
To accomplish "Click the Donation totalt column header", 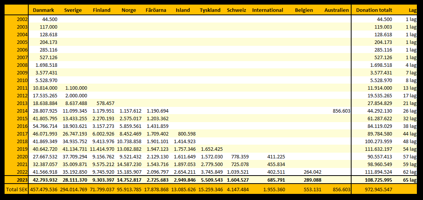I will [x=374, y=10].
